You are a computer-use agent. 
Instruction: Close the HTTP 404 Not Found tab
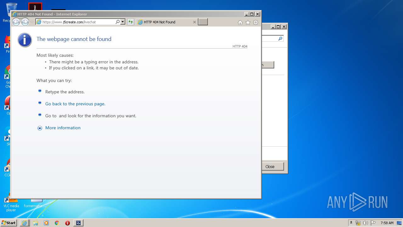click(x=194, y=22)
